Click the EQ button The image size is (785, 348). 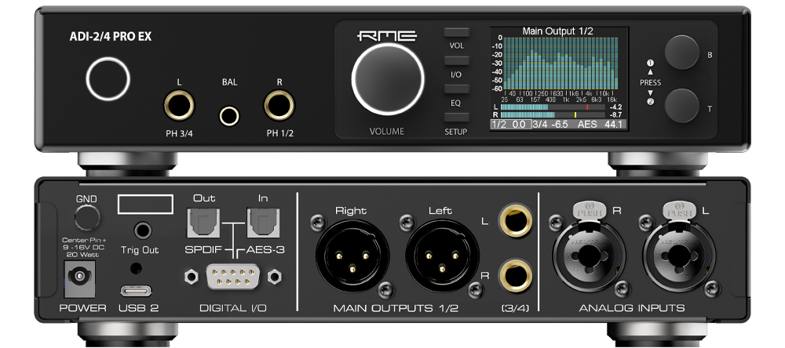click(457, 89)
